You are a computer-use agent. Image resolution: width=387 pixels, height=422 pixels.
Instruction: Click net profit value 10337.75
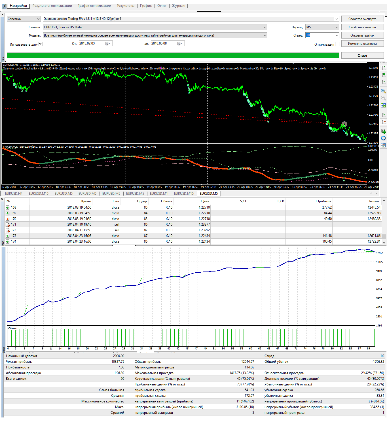point(118,362)
